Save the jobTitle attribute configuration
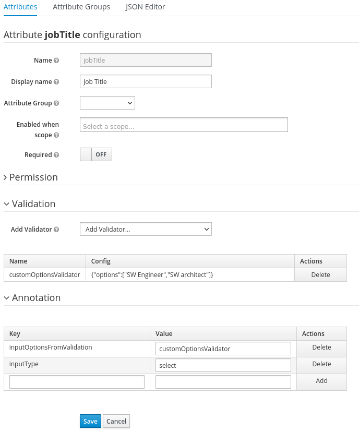Image resolution: width=359 pixels, height=432 pixels. (x=90, y=421)
